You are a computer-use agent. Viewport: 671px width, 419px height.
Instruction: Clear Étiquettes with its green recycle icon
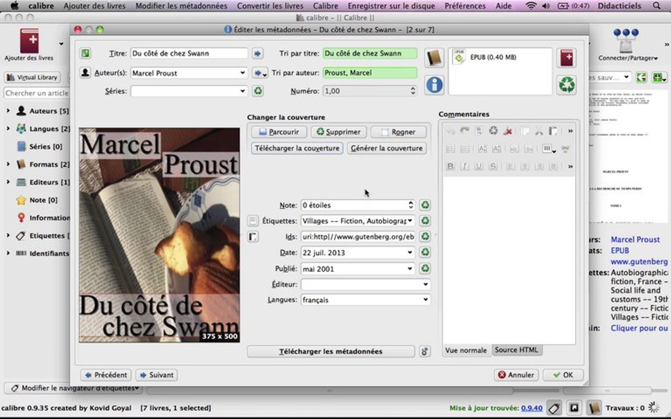pyautogui.click(x=425, y=221)
